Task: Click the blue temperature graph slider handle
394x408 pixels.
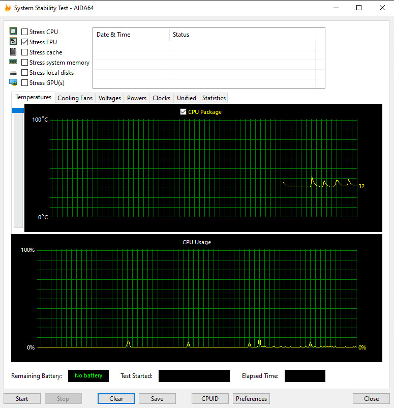Action: tap(18, 110)
